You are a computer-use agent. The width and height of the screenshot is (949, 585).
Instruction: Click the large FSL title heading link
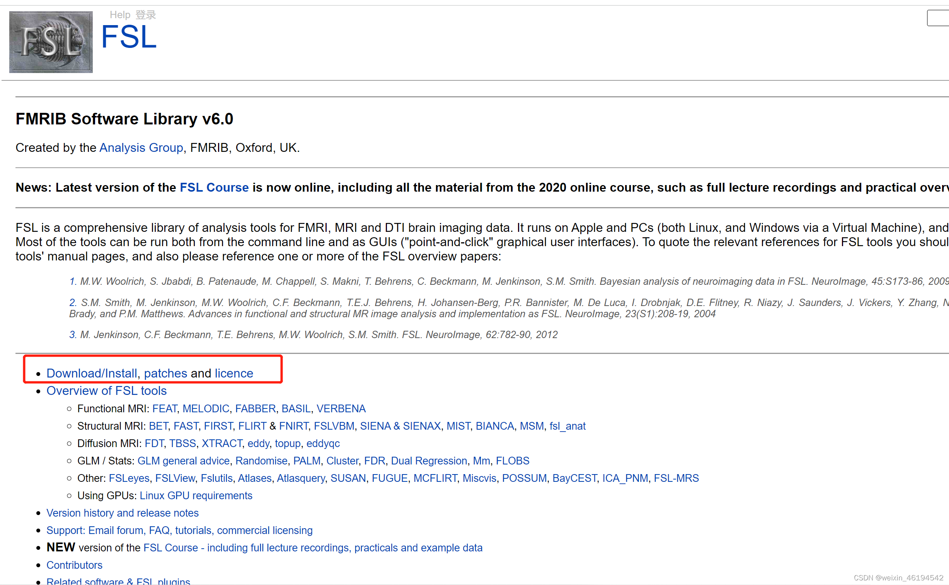[128, 37]
